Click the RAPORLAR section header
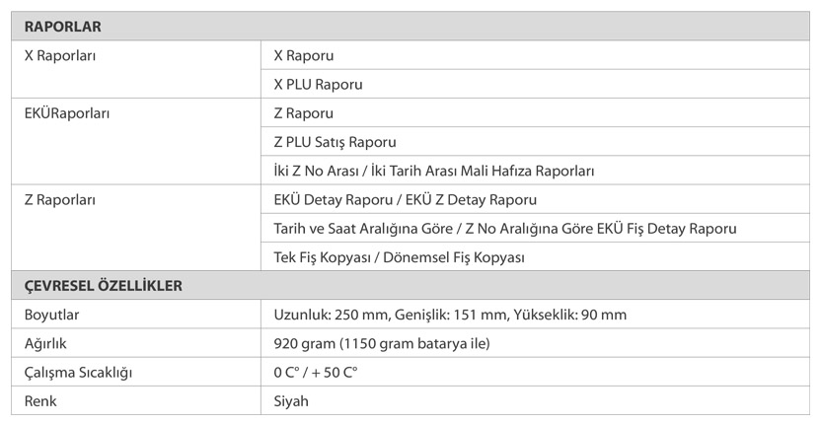This screenshot has height=424, width=821. coord(61,27)
